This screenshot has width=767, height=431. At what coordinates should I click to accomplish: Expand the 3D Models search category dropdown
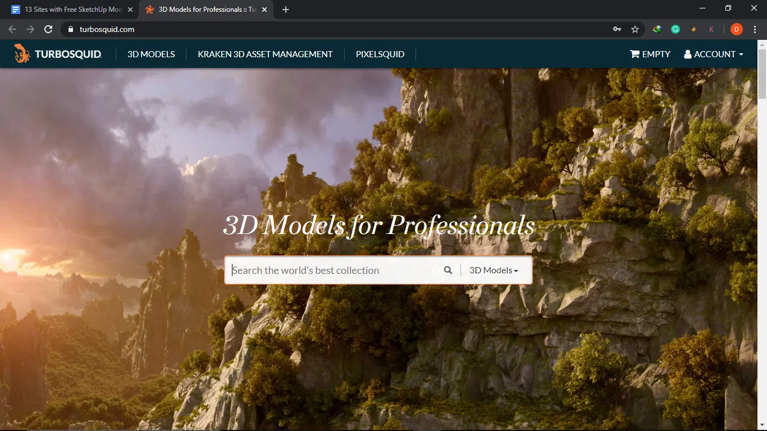(x=494, y=270)
